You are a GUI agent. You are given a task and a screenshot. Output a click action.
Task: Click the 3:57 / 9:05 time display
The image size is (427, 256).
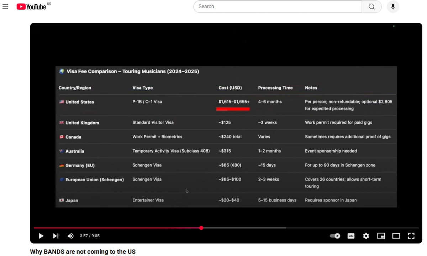(90, 236)
